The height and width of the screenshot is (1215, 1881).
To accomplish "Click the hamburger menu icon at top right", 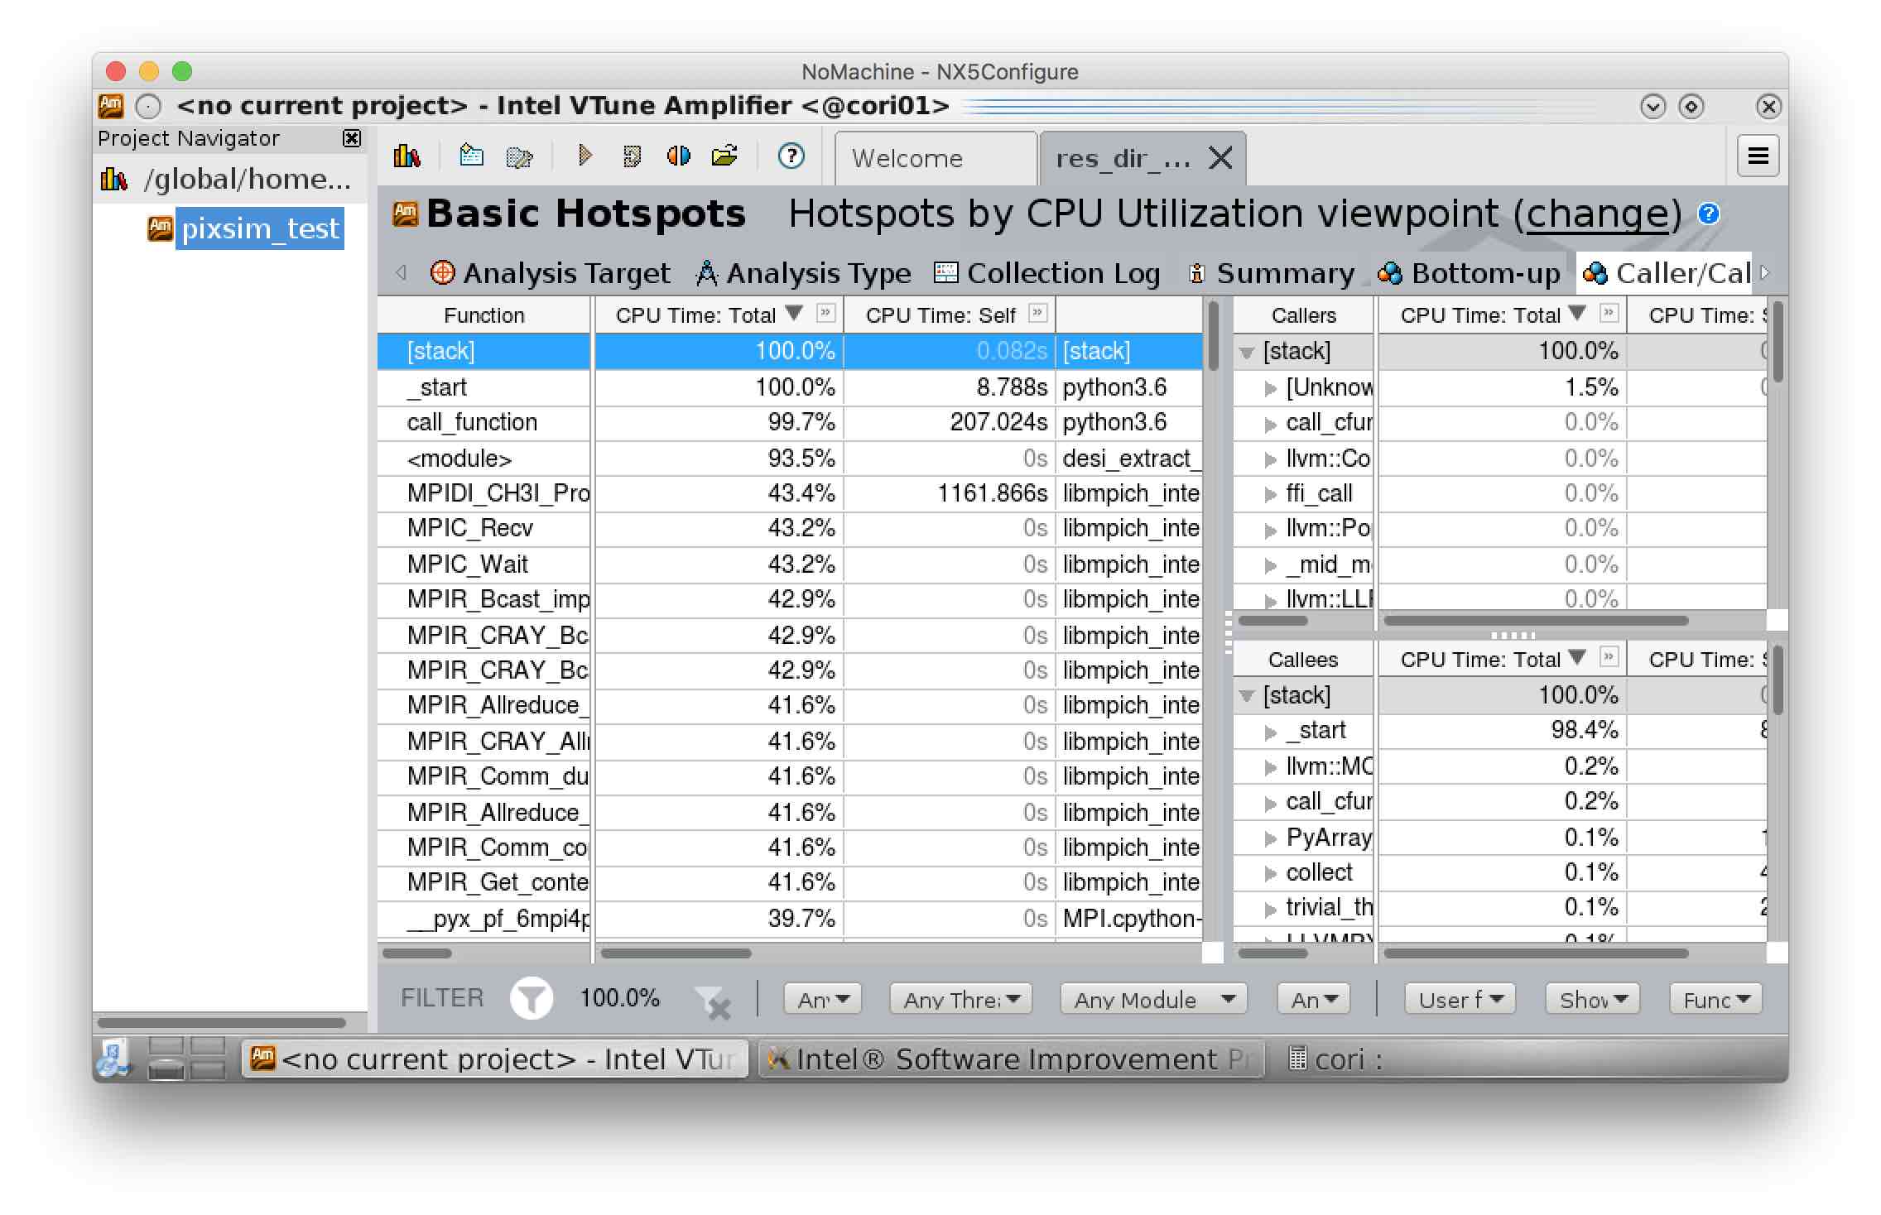I will coord(1758,156).
